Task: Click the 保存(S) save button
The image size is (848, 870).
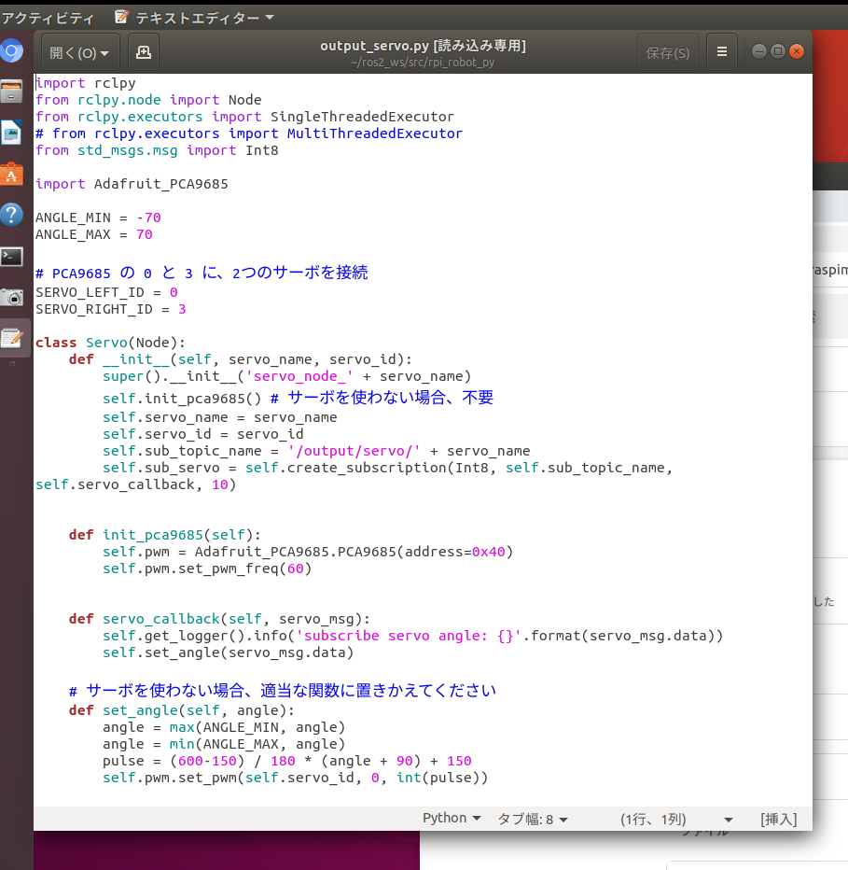Action: [668, 52]
